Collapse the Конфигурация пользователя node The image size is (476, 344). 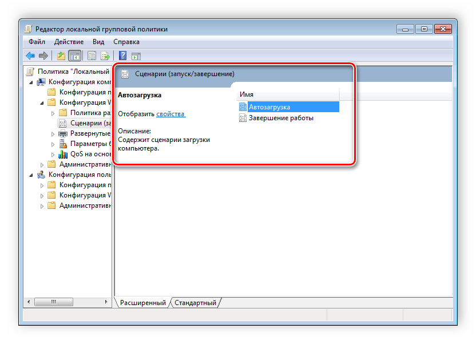tap(31, 175)
